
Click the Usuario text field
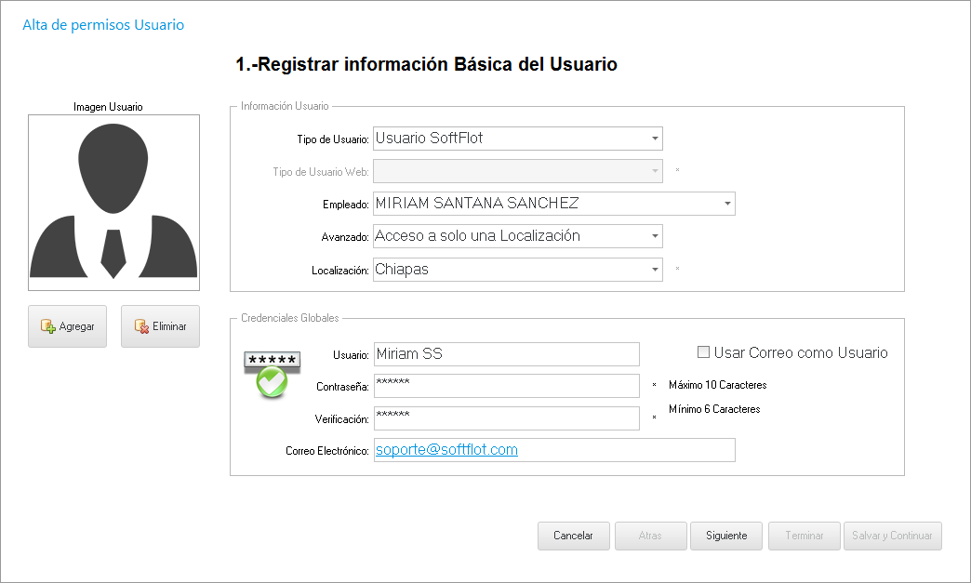pos(506,354)
